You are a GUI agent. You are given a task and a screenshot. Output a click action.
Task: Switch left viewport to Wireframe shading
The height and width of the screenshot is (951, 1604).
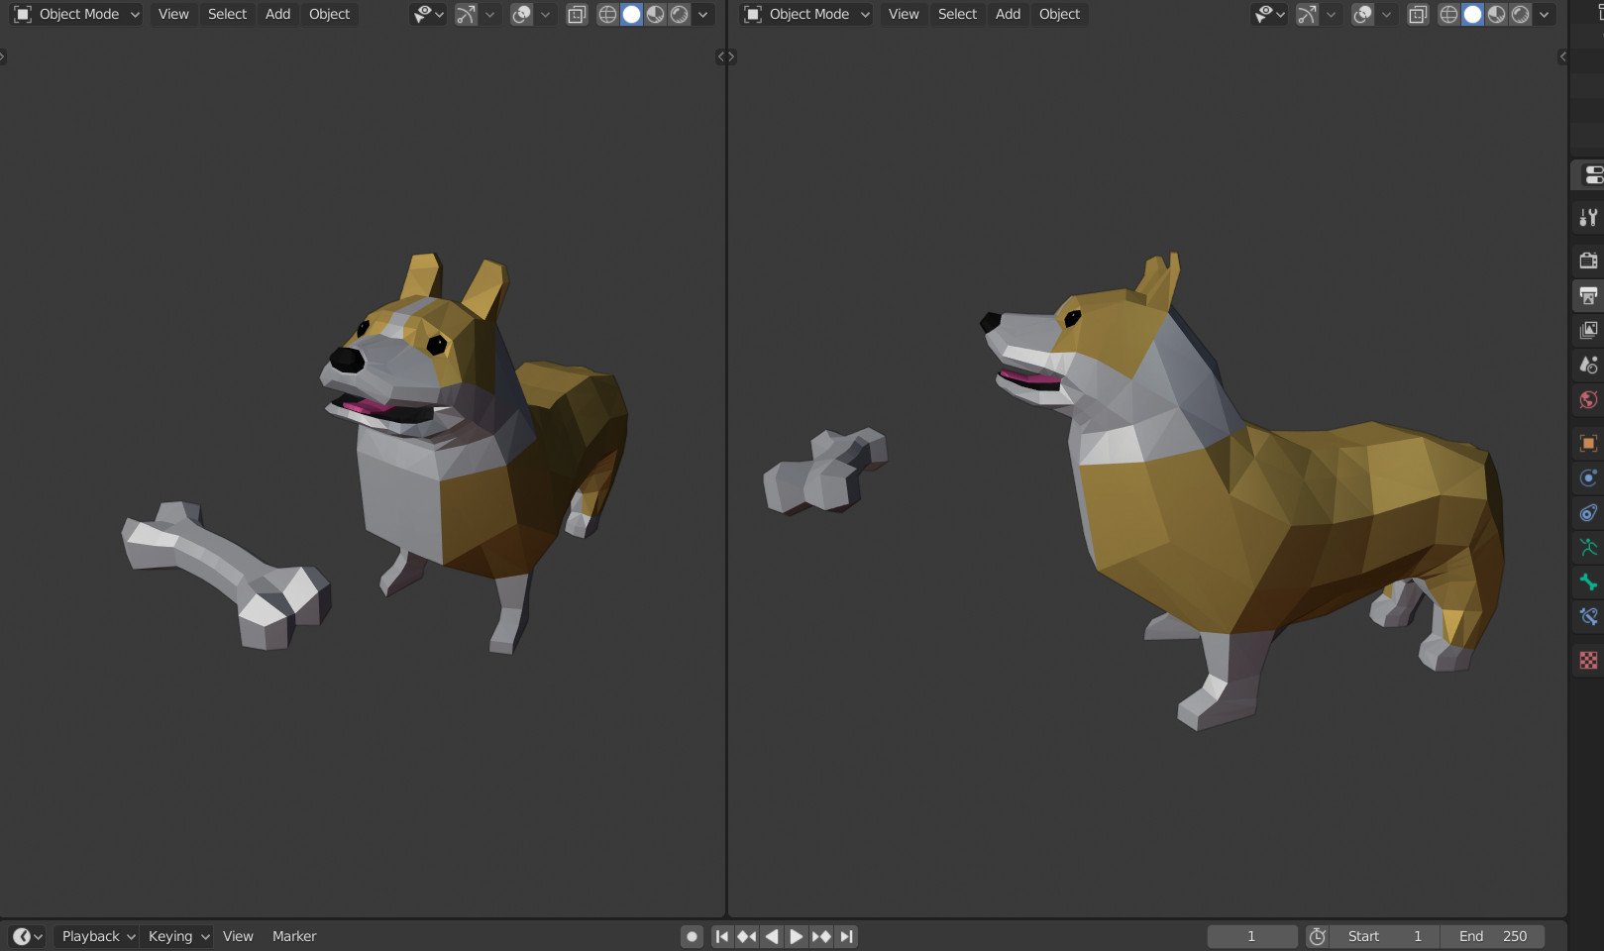point(608,15)
